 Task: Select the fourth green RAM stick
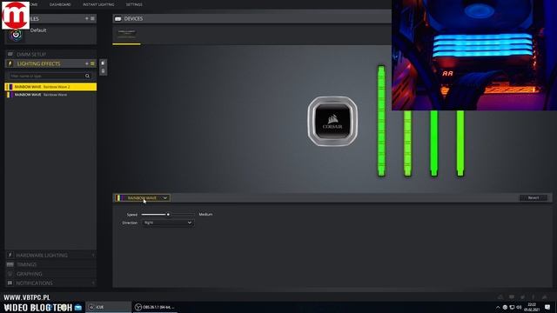(460, 143)
